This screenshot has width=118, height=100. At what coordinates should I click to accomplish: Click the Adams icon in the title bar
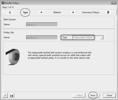point(3,3)
